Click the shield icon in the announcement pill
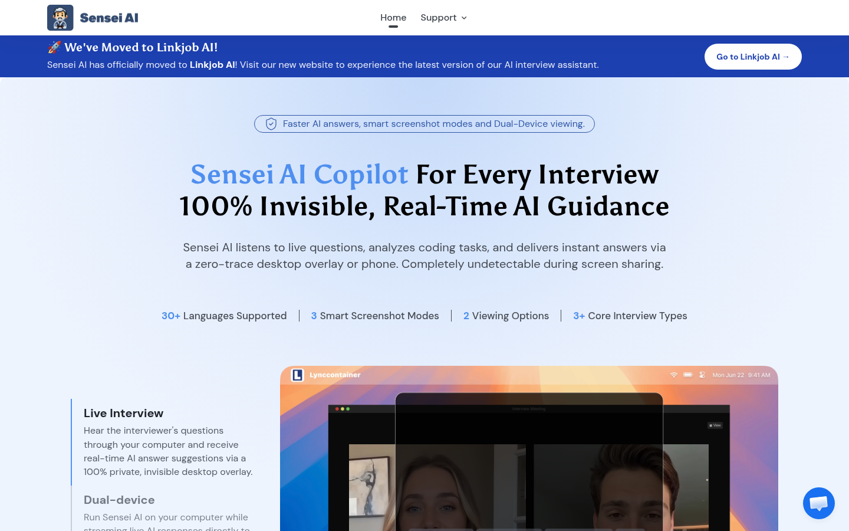Image resolution: width=849 pixels, height=531 pixels. coord(271,124)
